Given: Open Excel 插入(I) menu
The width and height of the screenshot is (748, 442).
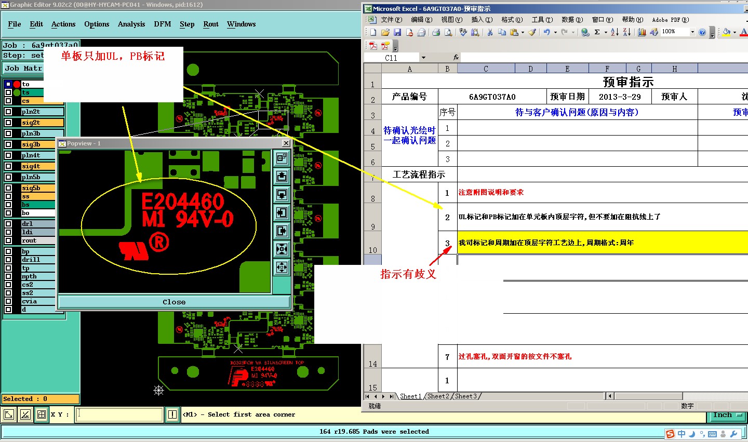Looking at the screenshot, I should pyautogui.click(x=482, y=20).
